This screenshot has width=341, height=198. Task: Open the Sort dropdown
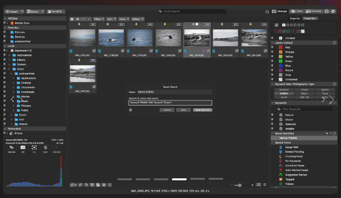pyautogui.click(x=112, y=19)
